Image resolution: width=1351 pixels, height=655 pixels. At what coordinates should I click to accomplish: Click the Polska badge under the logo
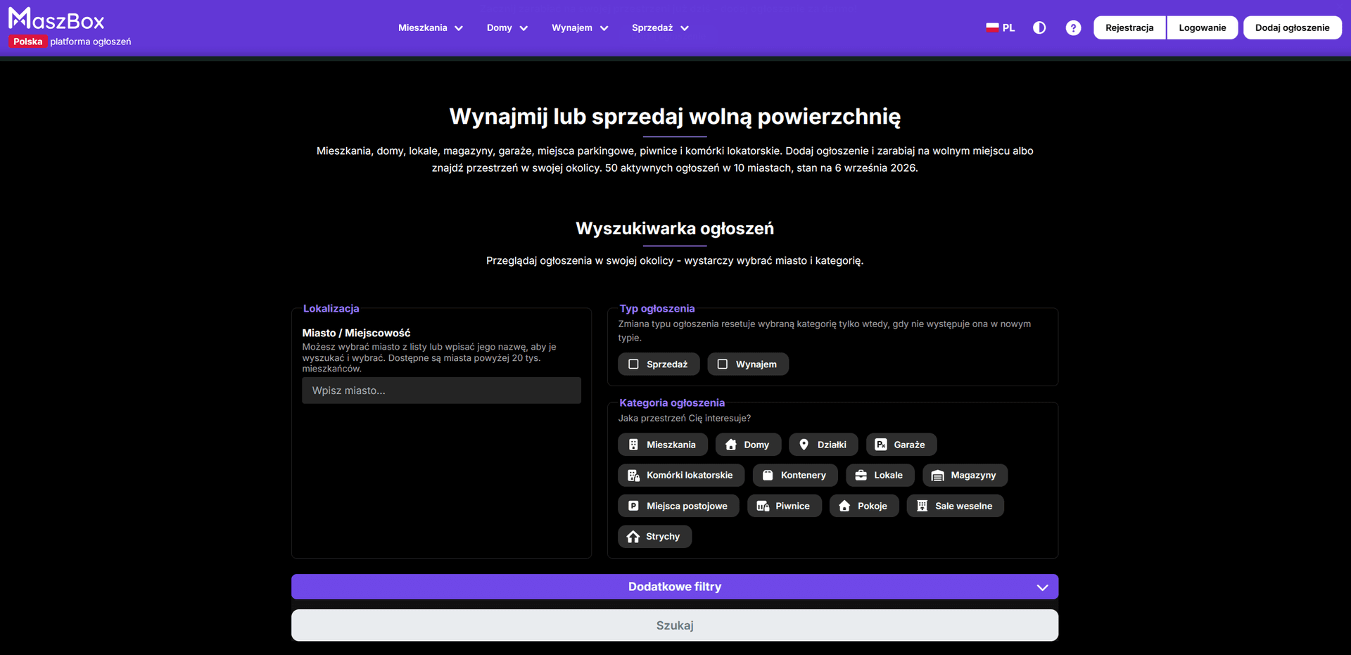[28, 42]
